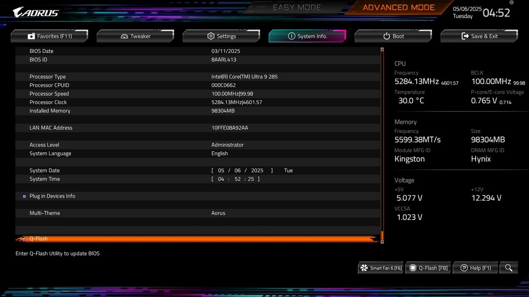
Task: Switch to Advanced Mode
Action: coord(398,7)
